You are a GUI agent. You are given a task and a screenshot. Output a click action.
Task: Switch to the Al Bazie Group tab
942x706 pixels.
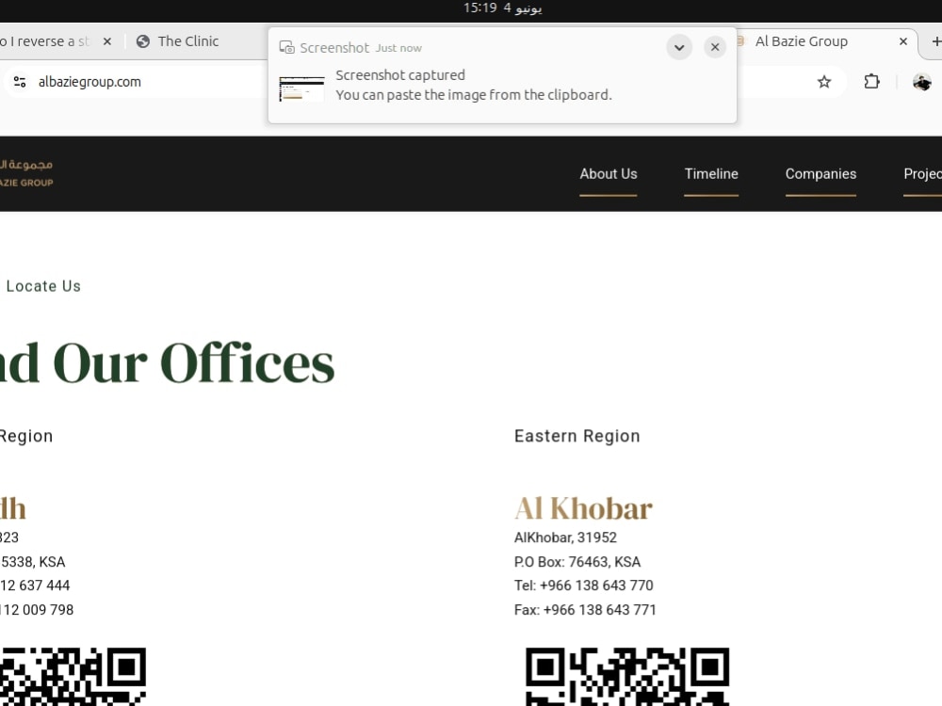click(802, 41)
